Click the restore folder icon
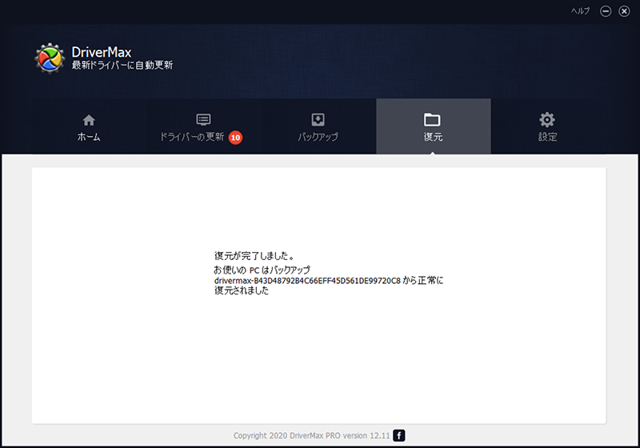The image size is (640, 448). tap(433, 120)
